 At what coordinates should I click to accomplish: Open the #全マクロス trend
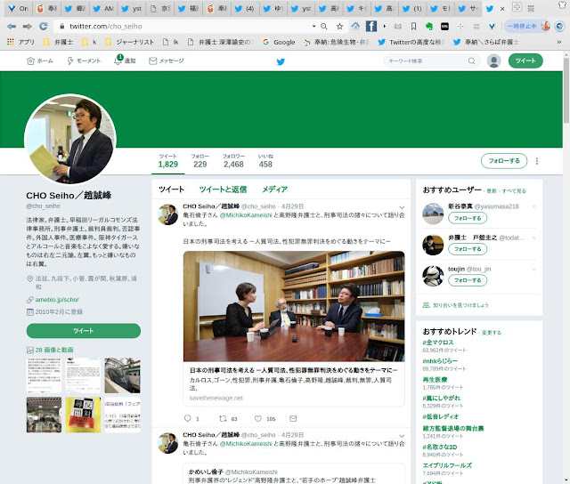point(438,343)
